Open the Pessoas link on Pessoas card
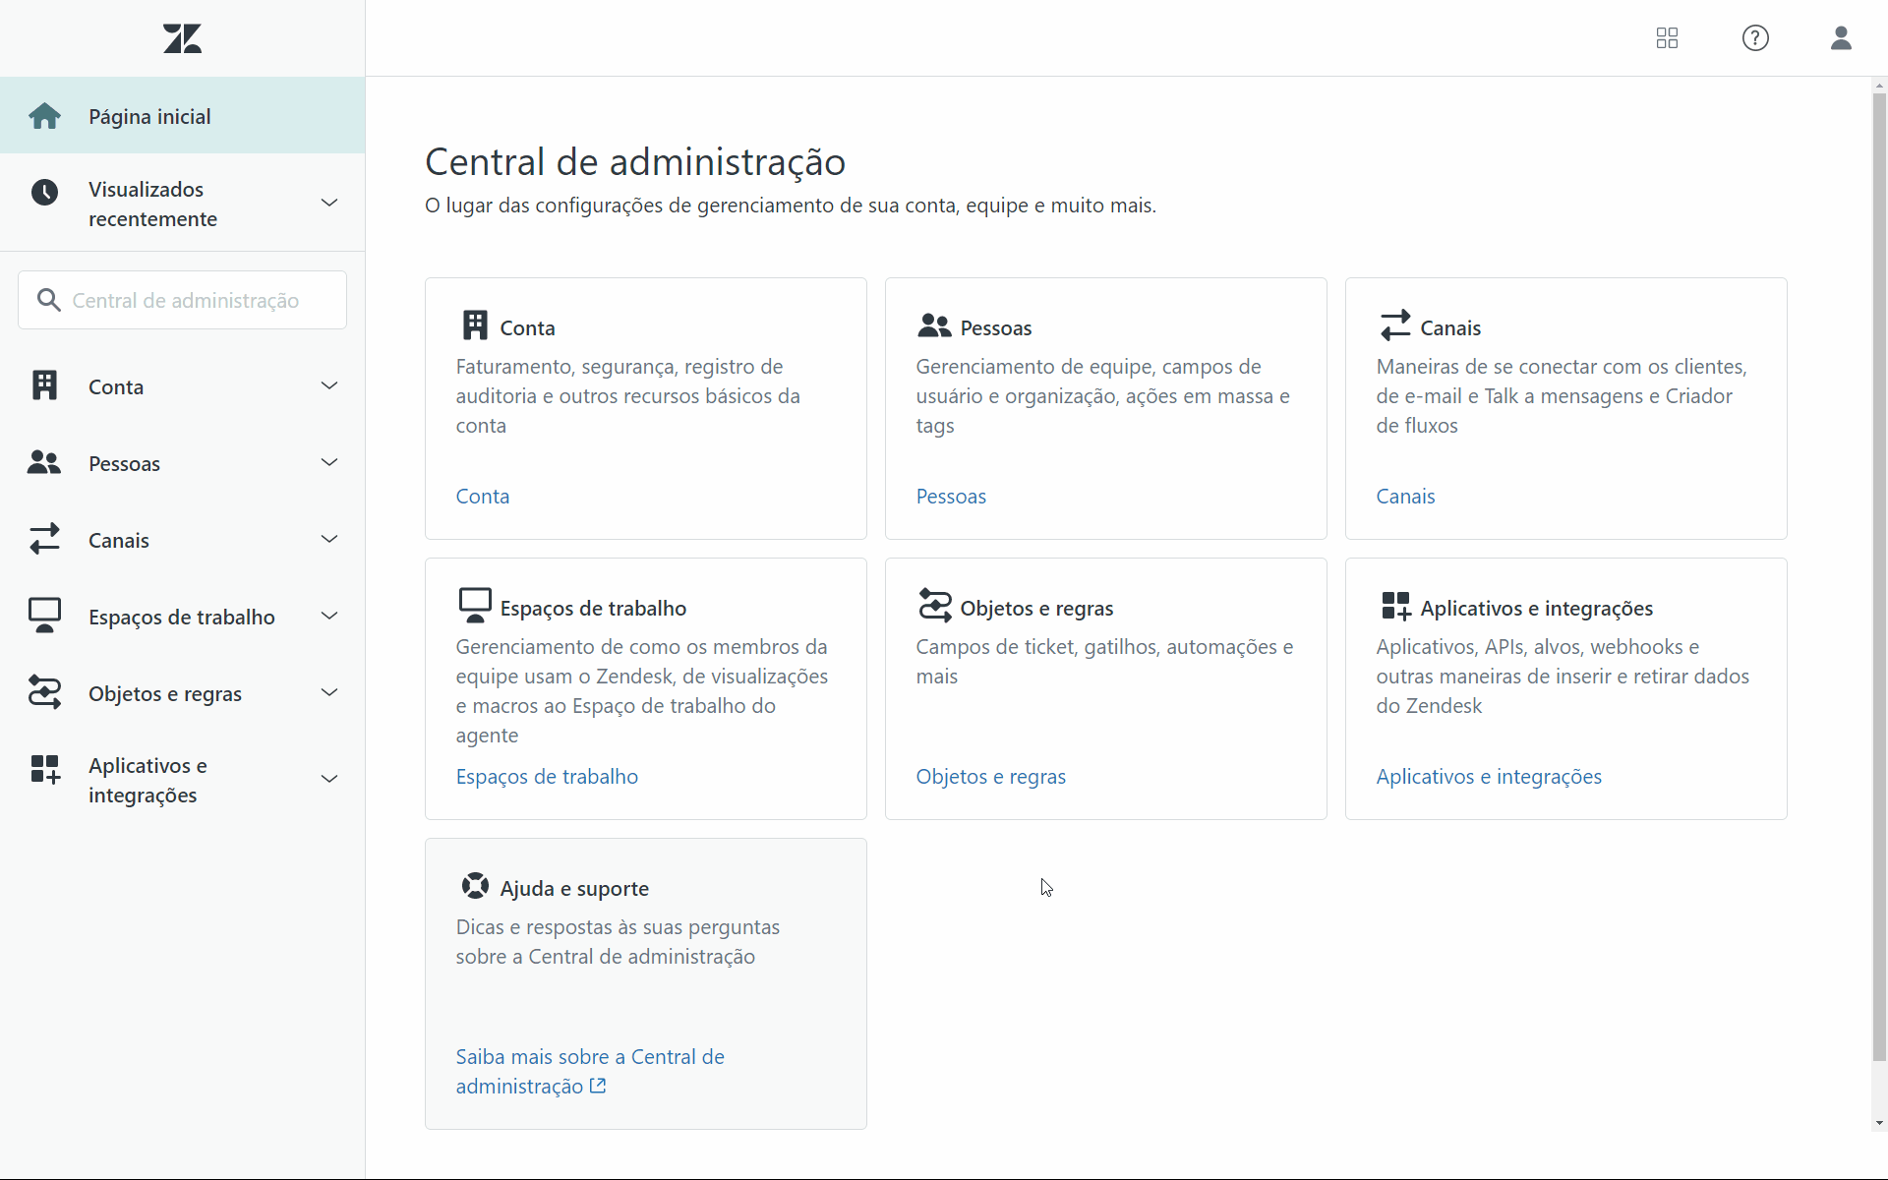The height and width of the screenshot is (1180, 1888). coord(951,496)
